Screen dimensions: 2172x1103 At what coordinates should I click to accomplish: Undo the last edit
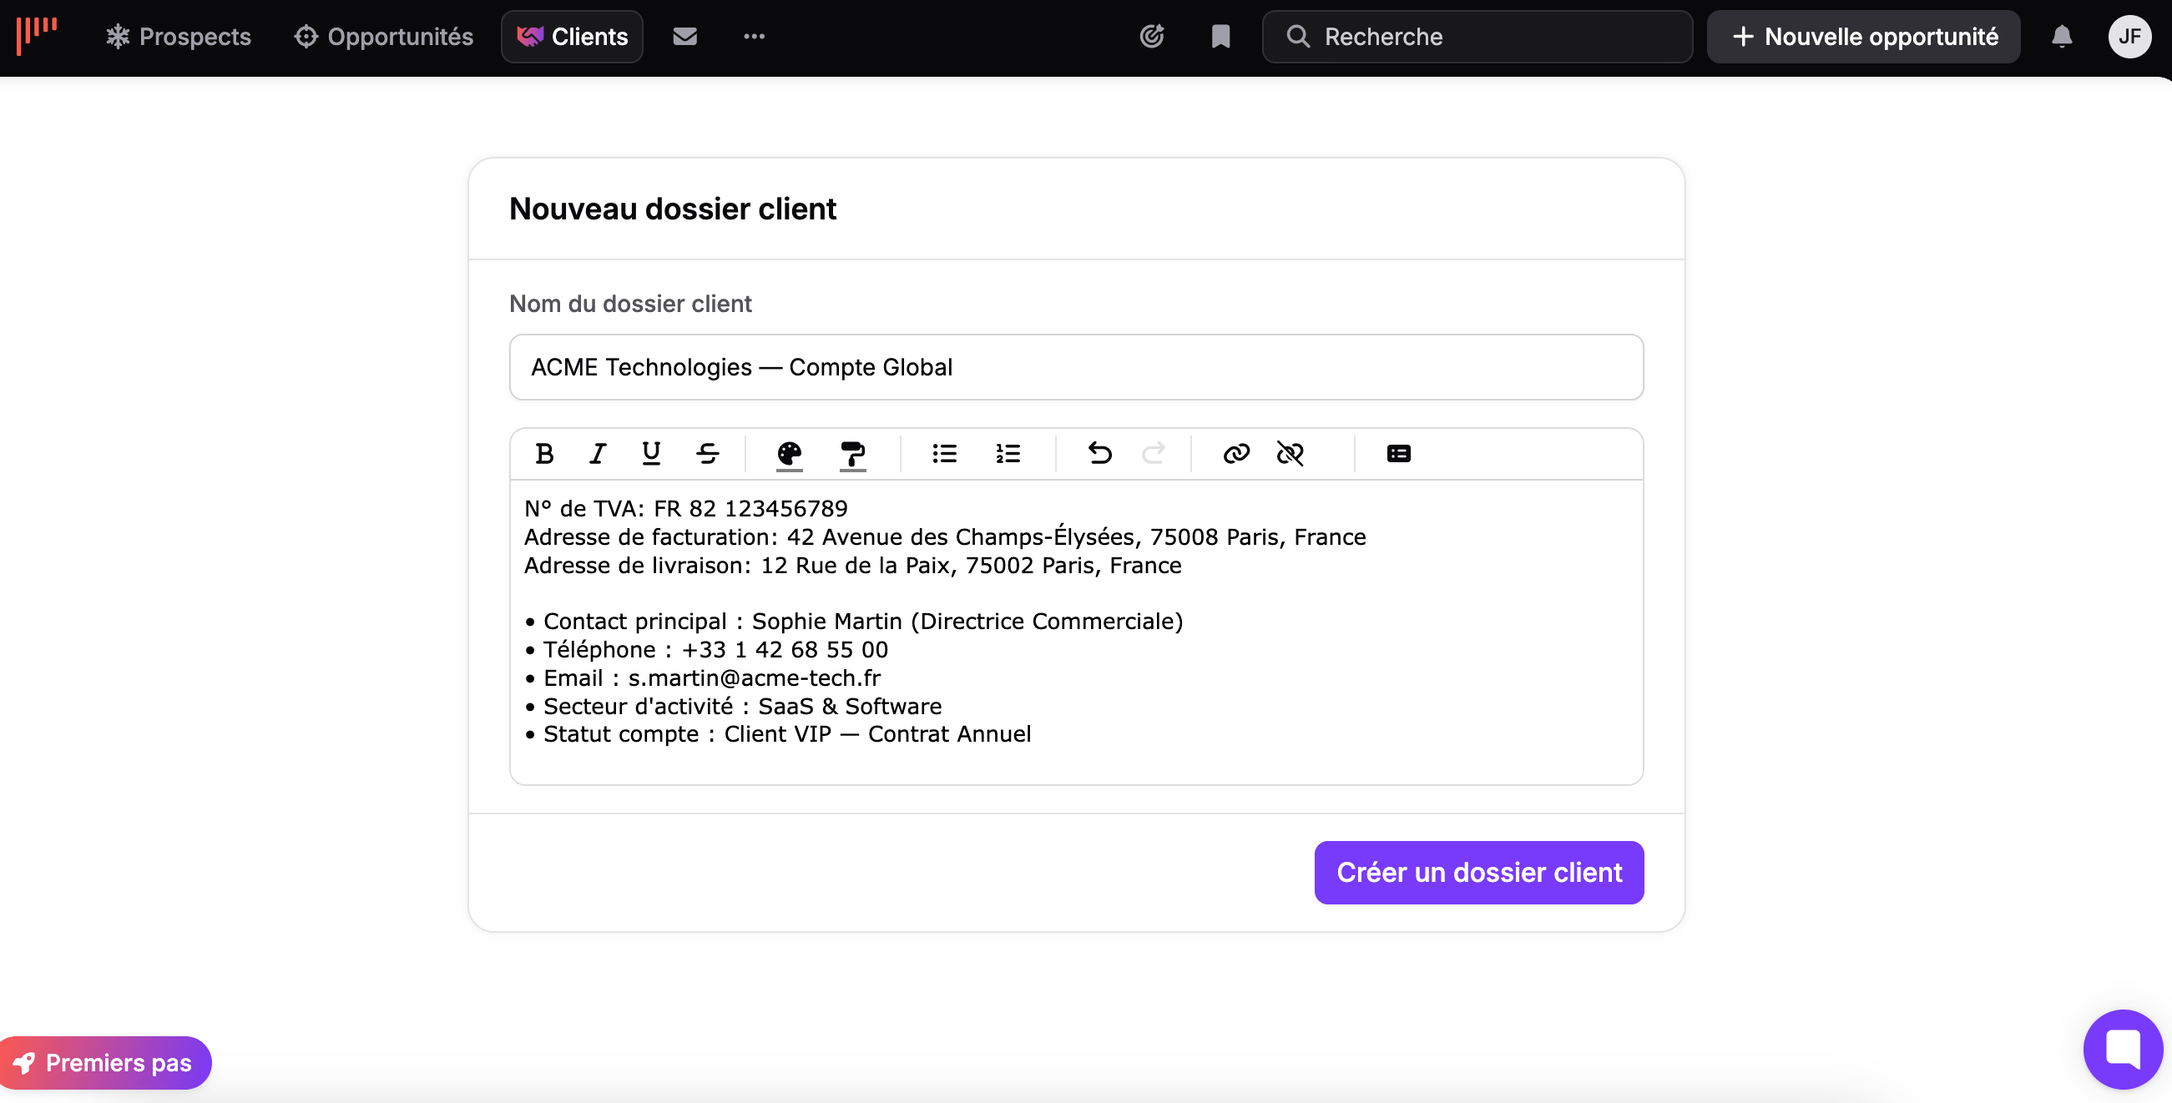[x=1099, y=453]
